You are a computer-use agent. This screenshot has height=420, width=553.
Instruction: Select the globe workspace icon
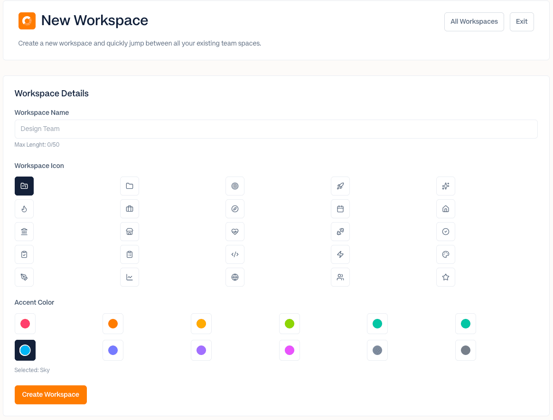(x=235, y=277)
